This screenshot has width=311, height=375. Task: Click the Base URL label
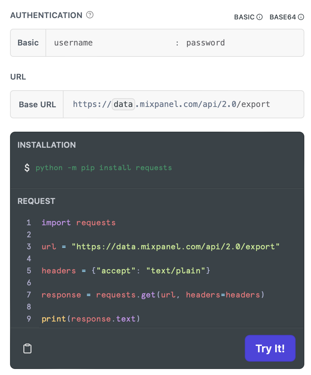[x=37, y=105]
